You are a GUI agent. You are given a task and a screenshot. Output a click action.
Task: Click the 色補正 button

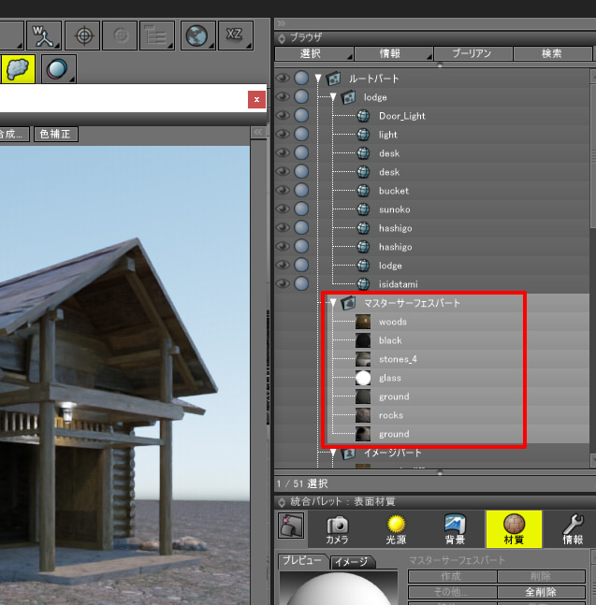point(56,135)
